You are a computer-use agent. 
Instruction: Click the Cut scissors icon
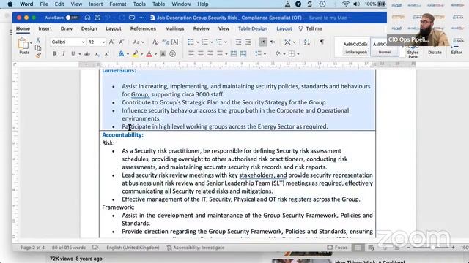click(x=38, y=40)
